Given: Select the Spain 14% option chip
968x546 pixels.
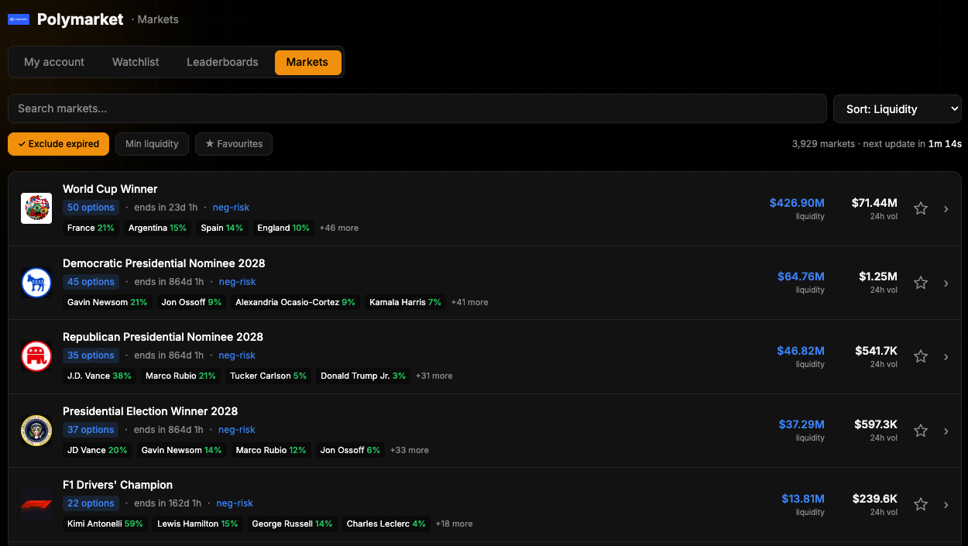Looking at the screenshot, I should coord(222,228).
